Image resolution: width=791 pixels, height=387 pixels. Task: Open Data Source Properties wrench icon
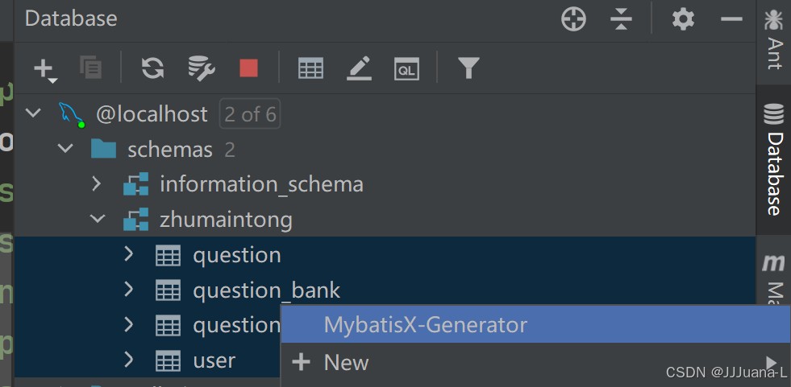pyautogui.click(x=200, y=68)
